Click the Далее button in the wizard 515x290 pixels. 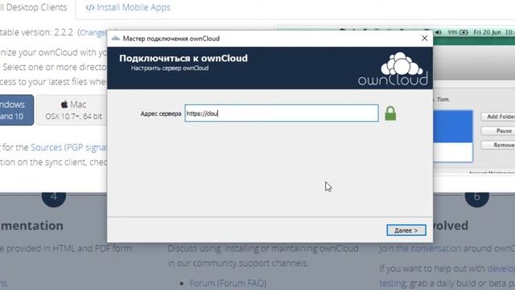click(x=406, y=230)
